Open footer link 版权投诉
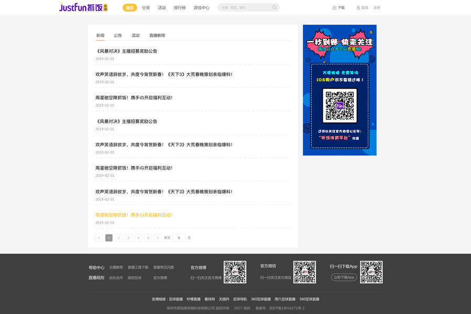Viewport: 471px width, 314px height. [x=135, y=278]
